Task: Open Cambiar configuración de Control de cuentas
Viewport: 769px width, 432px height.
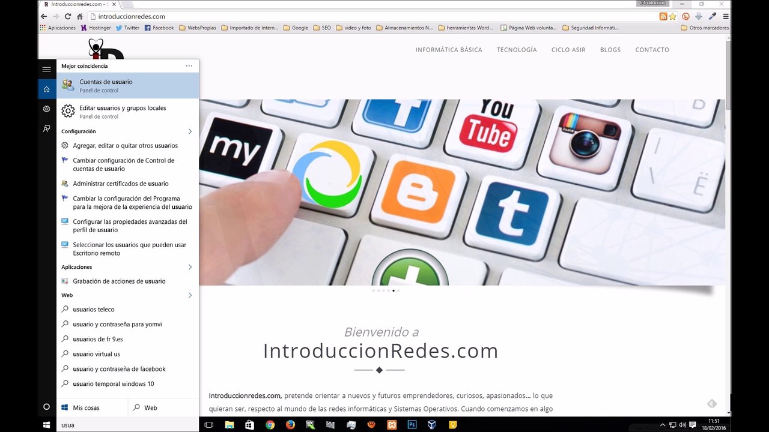Action: (127, 164)
